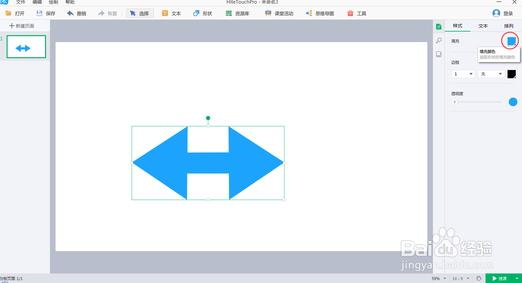Click the pin icon in sidebar

(x=439, y=40)
